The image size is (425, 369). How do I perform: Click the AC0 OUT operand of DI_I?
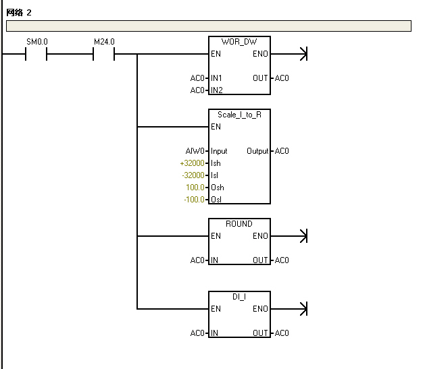(x=282, y=333)
